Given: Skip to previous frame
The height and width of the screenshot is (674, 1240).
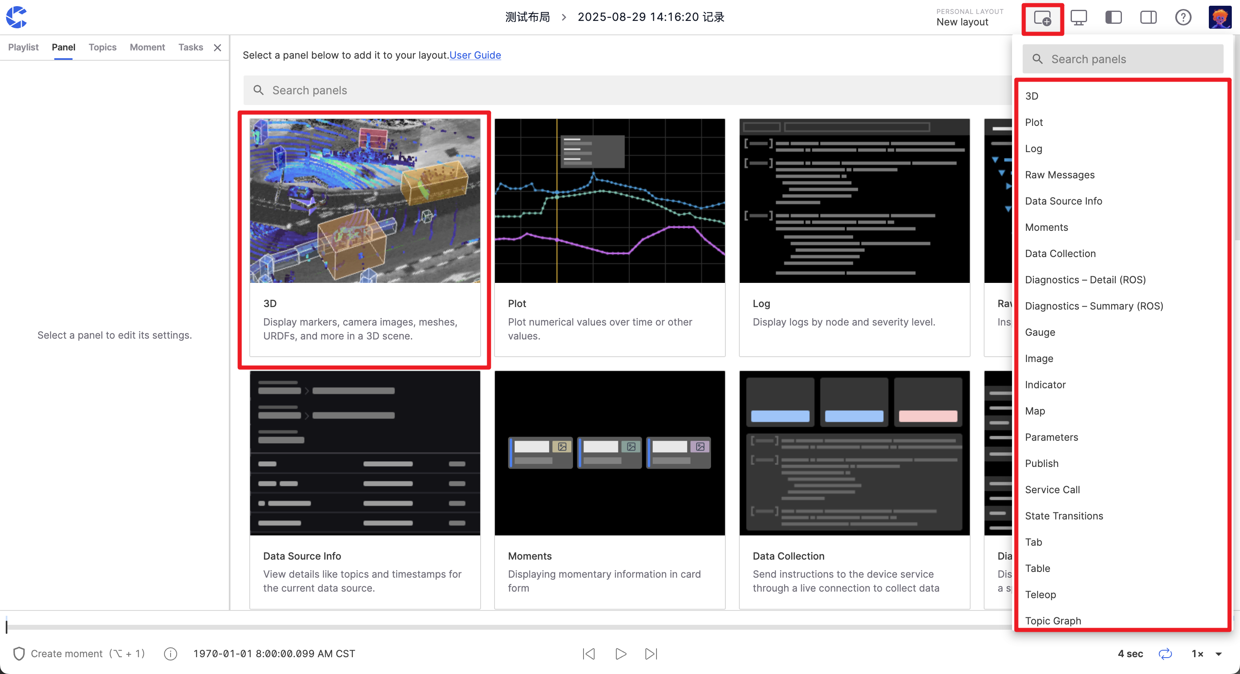Looking at the screenshot, I should pos(589,654).
